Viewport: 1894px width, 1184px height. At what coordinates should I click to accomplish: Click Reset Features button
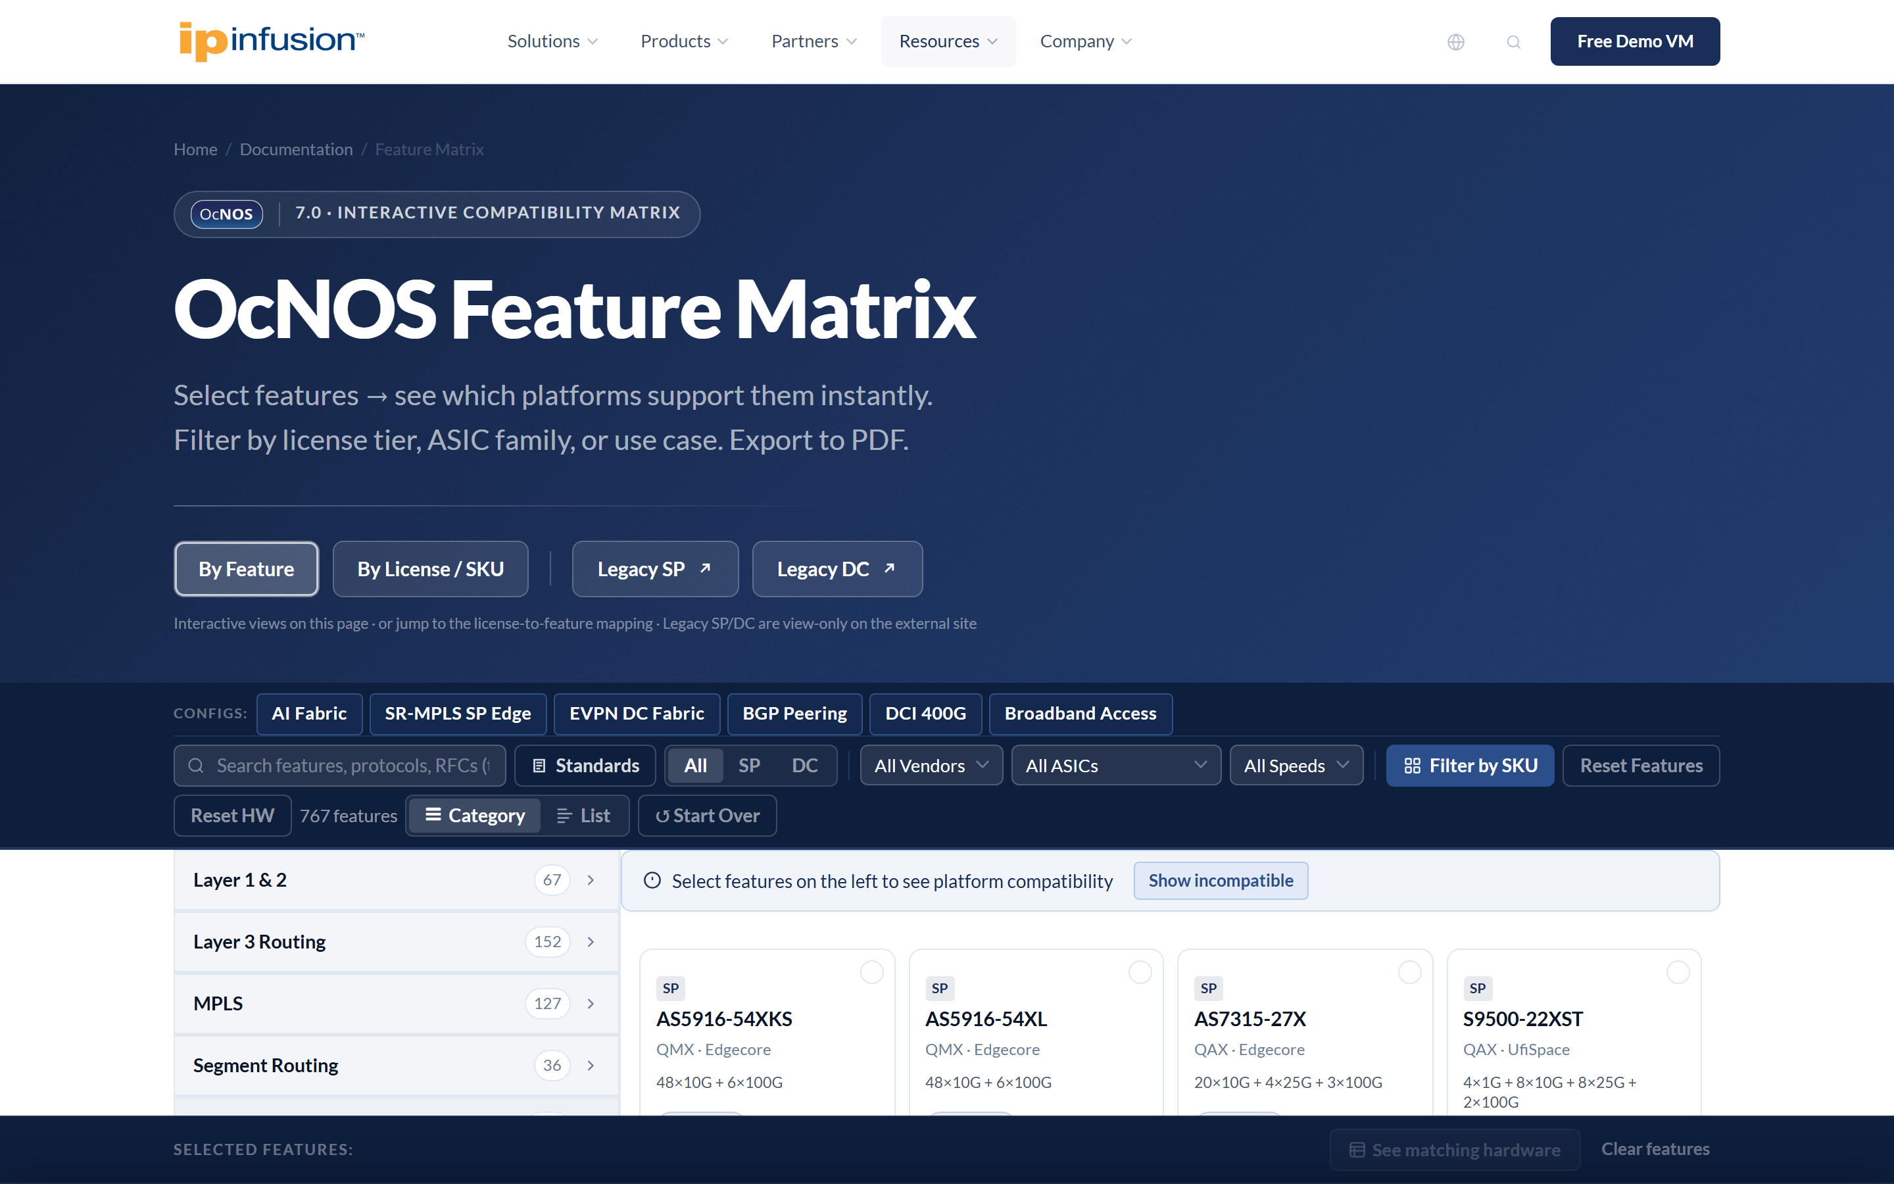1641,766
